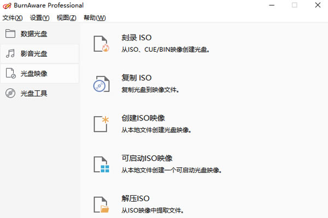Click description 从本地文件创建一个可启动光盘映像
This screenshot has width=328, height=218.
172,170
